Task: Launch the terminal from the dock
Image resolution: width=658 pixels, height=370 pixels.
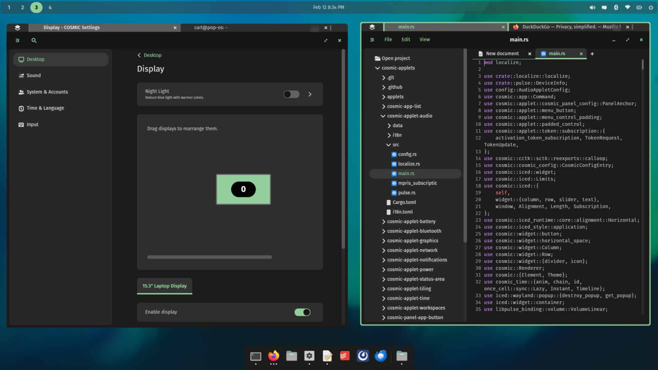Action: [x=255, y=356]
